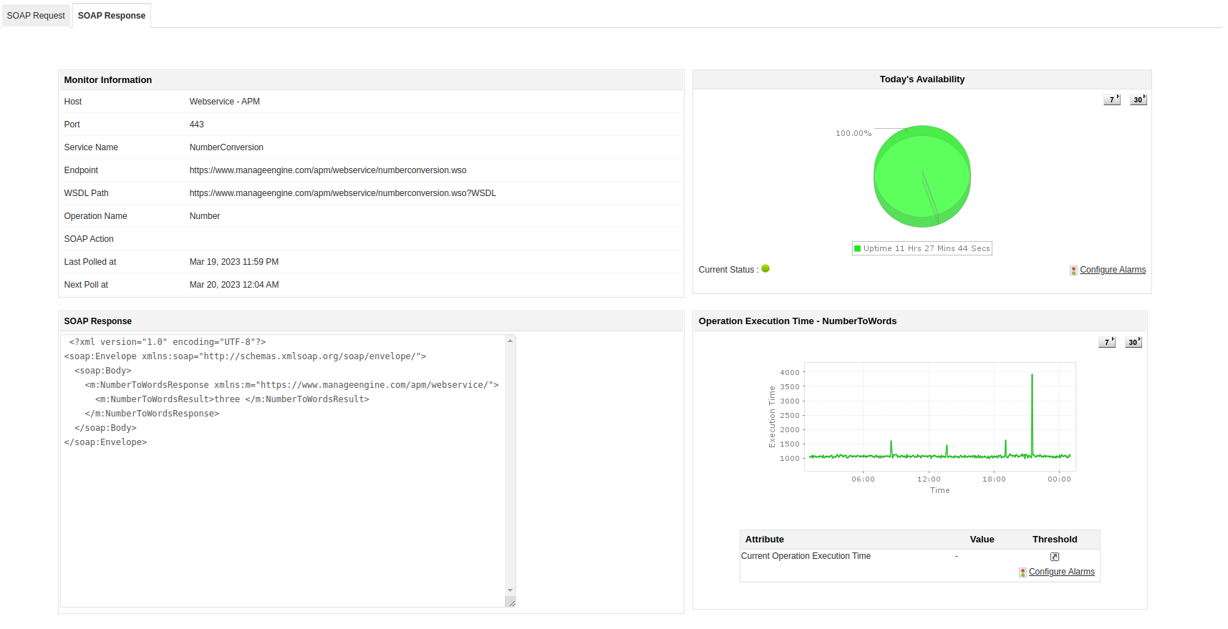Switch to the SOAP Request tab
This screenshot has height=629, width=1228.
tap(36, 16)
